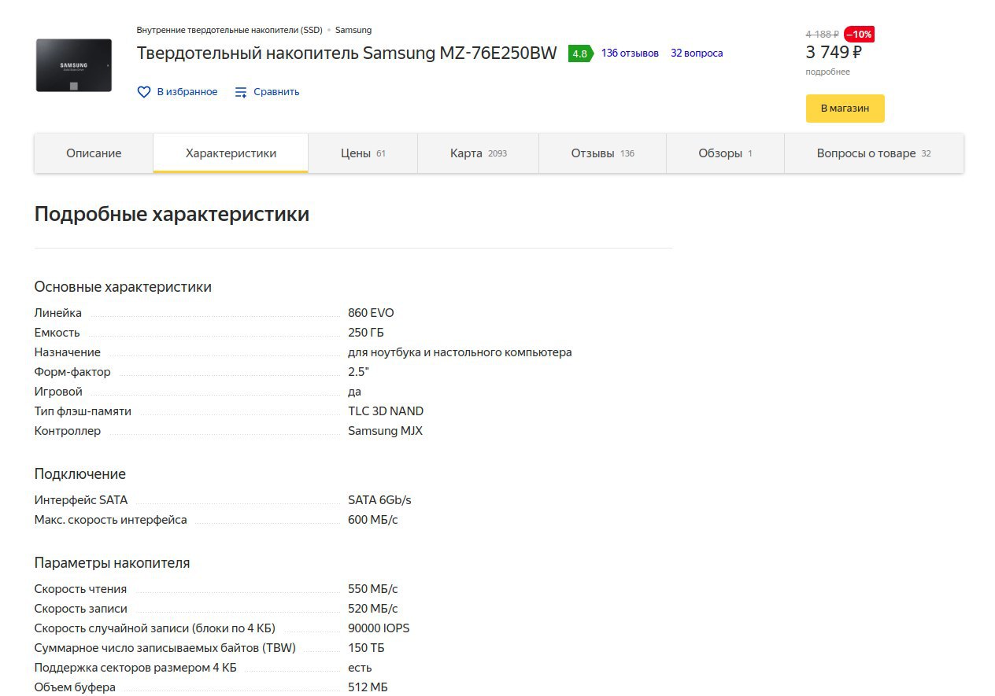Open the Внутренние твердотельные накопители (SSD) breadcrumb
995x696 pixels.
(x=229, y=30)
